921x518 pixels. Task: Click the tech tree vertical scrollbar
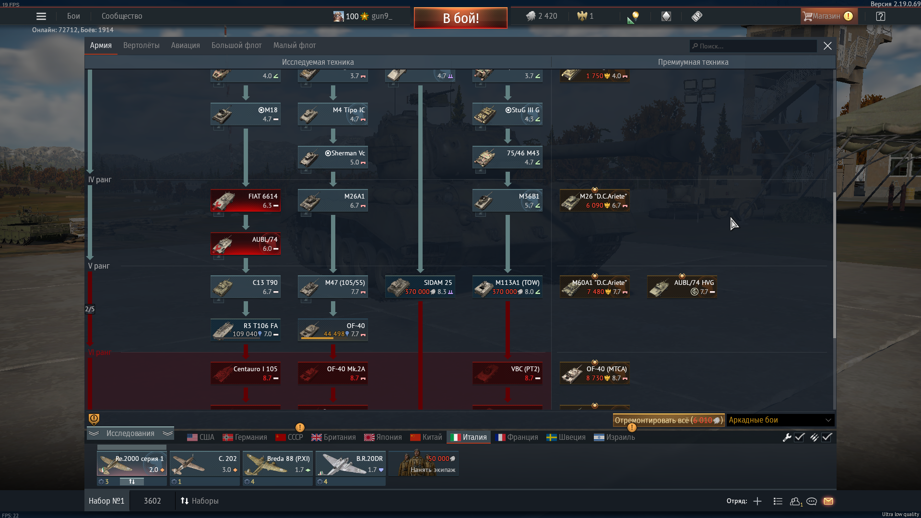(834, 265)
